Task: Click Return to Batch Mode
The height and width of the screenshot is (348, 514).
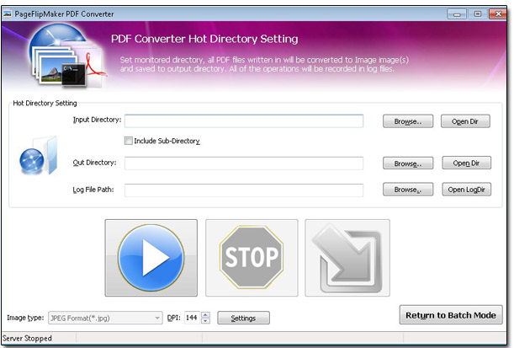Action: pos(451,315)
